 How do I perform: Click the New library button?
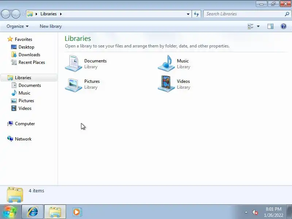pyautogui.click(x=51, y=26)
